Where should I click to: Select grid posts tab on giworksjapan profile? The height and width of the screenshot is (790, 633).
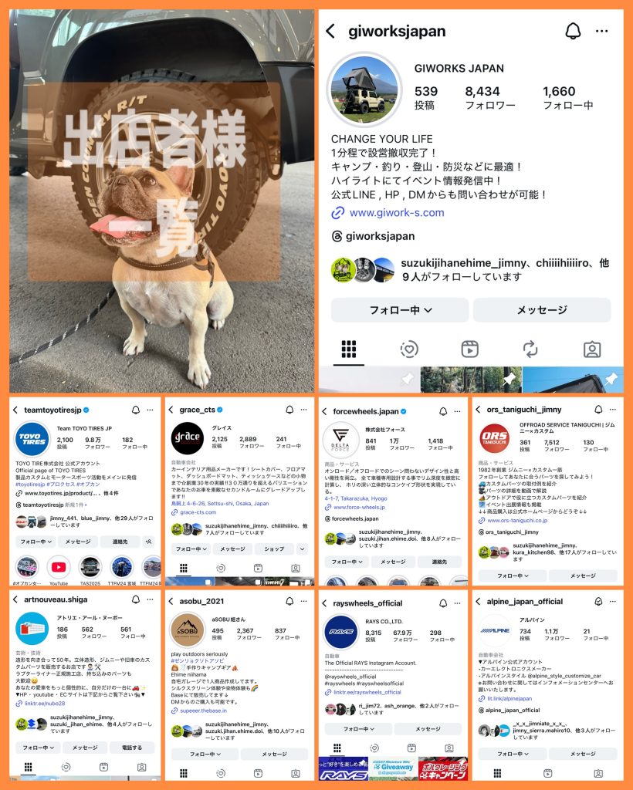click(349, 349)
